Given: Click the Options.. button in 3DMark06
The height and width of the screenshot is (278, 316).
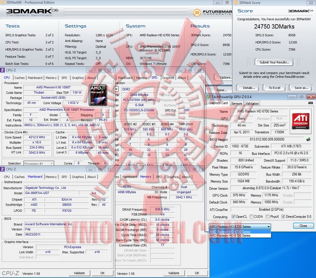Looking at the screenshot, I should pos(223,78).
